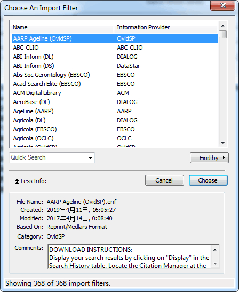Collapse details with Less Info arrow icon
This screenshot has width=239, height=292.
point(17,181)
